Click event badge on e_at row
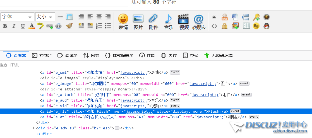312x138 pixels. (x=254, y=117)
